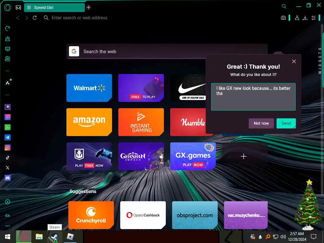324x243 pixels.
Task: Open GX Control speedometer in sidebar
Action: point(8,28)
